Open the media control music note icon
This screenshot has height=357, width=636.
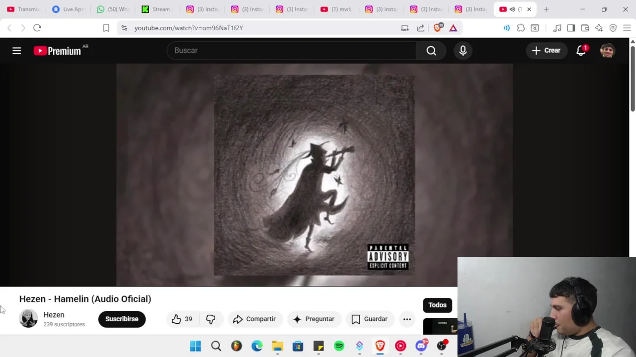click(x=557, y=28)
